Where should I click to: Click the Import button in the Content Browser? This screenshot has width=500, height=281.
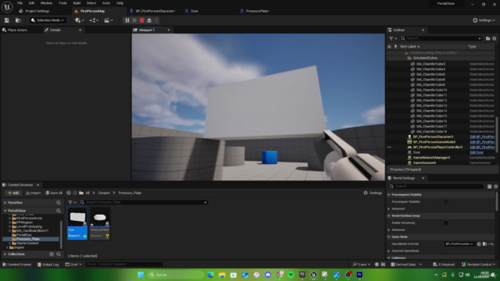[33, 193]
